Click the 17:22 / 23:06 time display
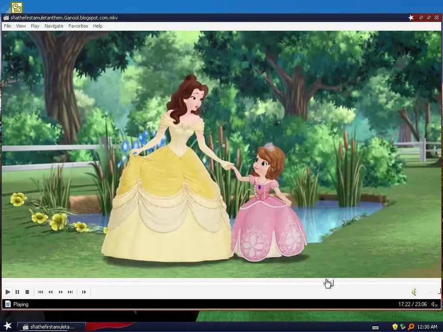This screenshot has height=332, width=443. click(x=412, y=304)
